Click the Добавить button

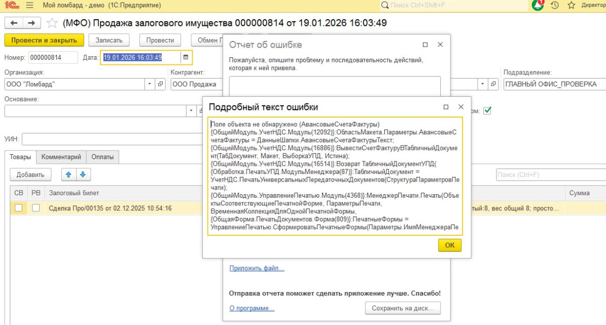[x=30, y=175]
